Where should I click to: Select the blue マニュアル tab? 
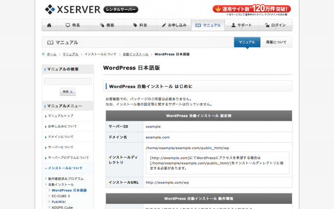coord(247,42)
